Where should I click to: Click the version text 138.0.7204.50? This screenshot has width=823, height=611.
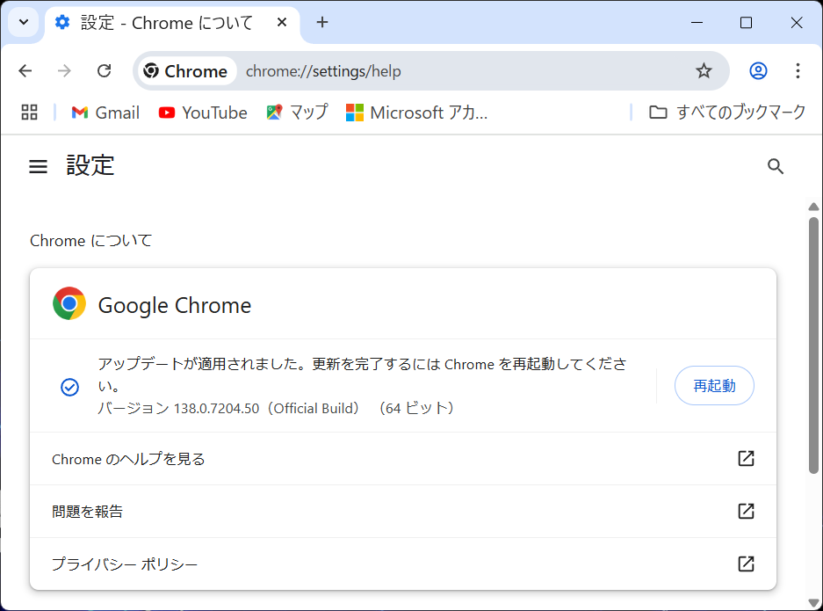point(216,408)
